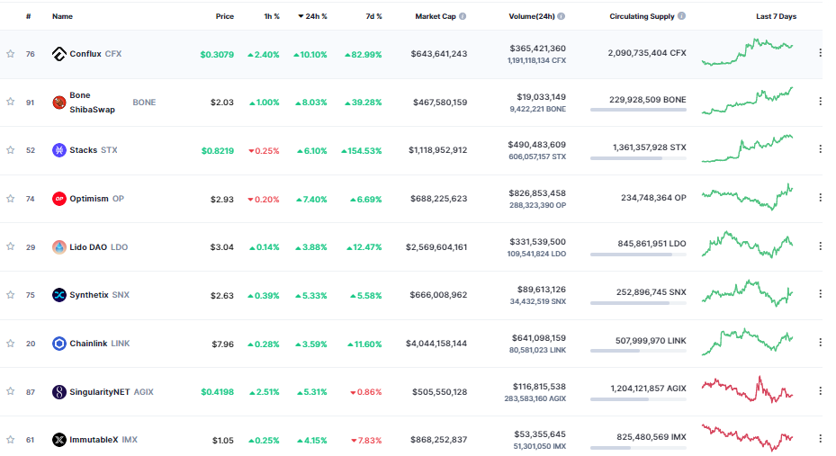This screenshot has width=836, height=456.
Task: Click the Synthetix logo icon
Action: 59,295
